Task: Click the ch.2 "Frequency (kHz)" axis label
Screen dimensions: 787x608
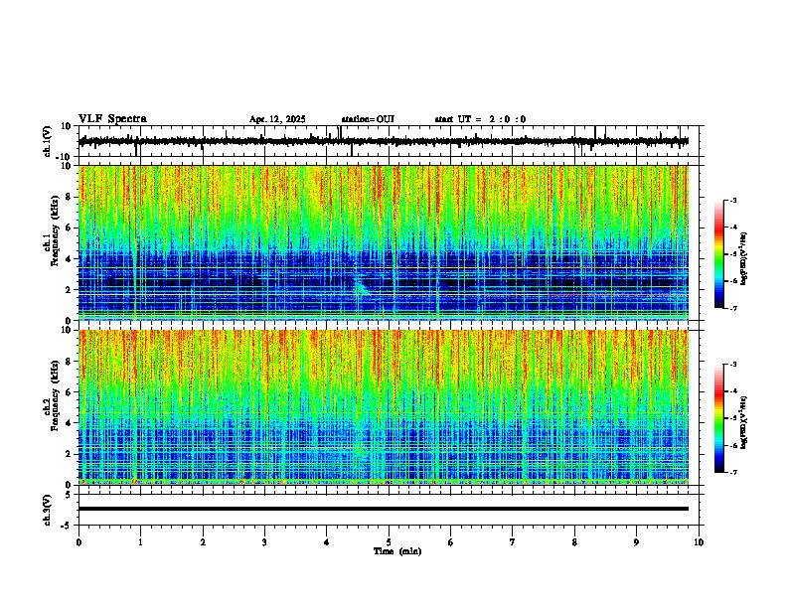Action: (55, 395)
